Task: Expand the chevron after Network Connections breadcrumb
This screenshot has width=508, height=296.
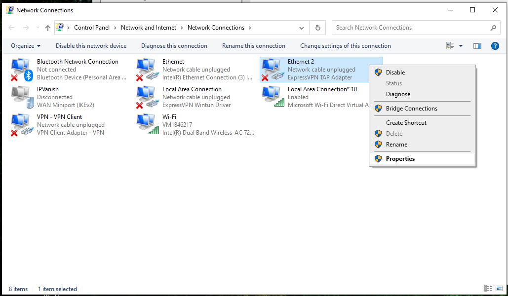Action: pos(250,28)
